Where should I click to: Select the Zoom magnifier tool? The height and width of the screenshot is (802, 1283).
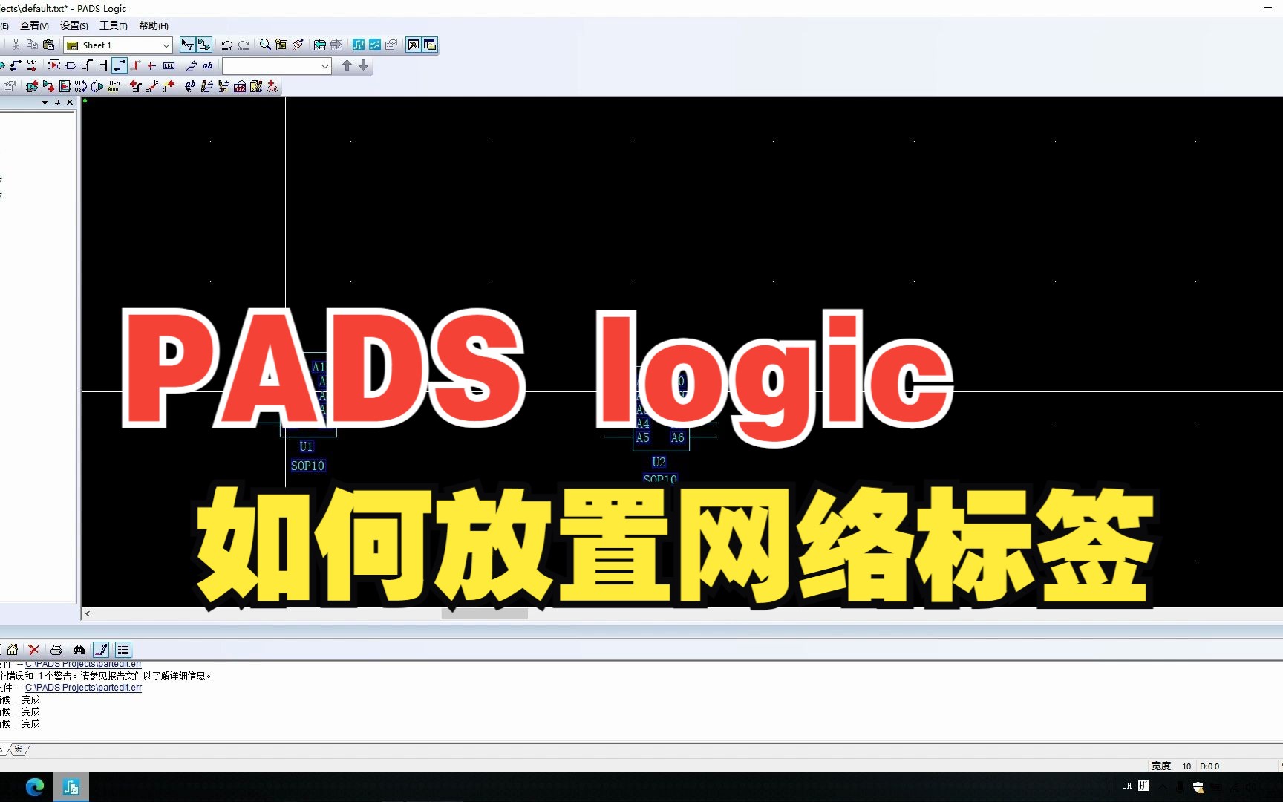tap(265, 45)
